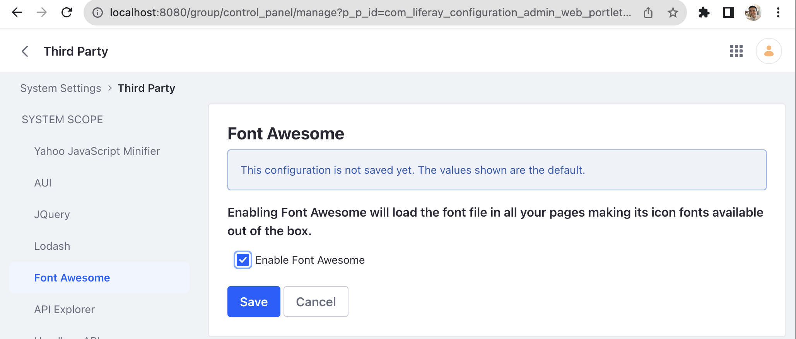Click the Third Party page title

pos(76,51)
